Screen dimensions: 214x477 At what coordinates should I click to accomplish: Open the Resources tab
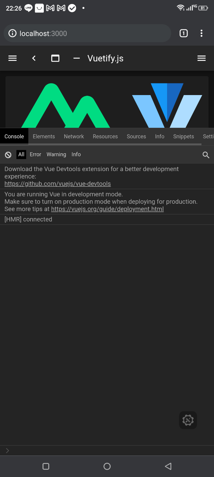point(105,136)
